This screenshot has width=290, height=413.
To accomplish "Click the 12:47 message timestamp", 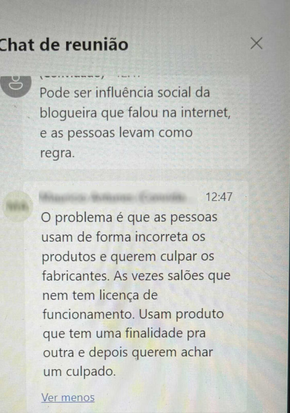I will coord(219,197).
